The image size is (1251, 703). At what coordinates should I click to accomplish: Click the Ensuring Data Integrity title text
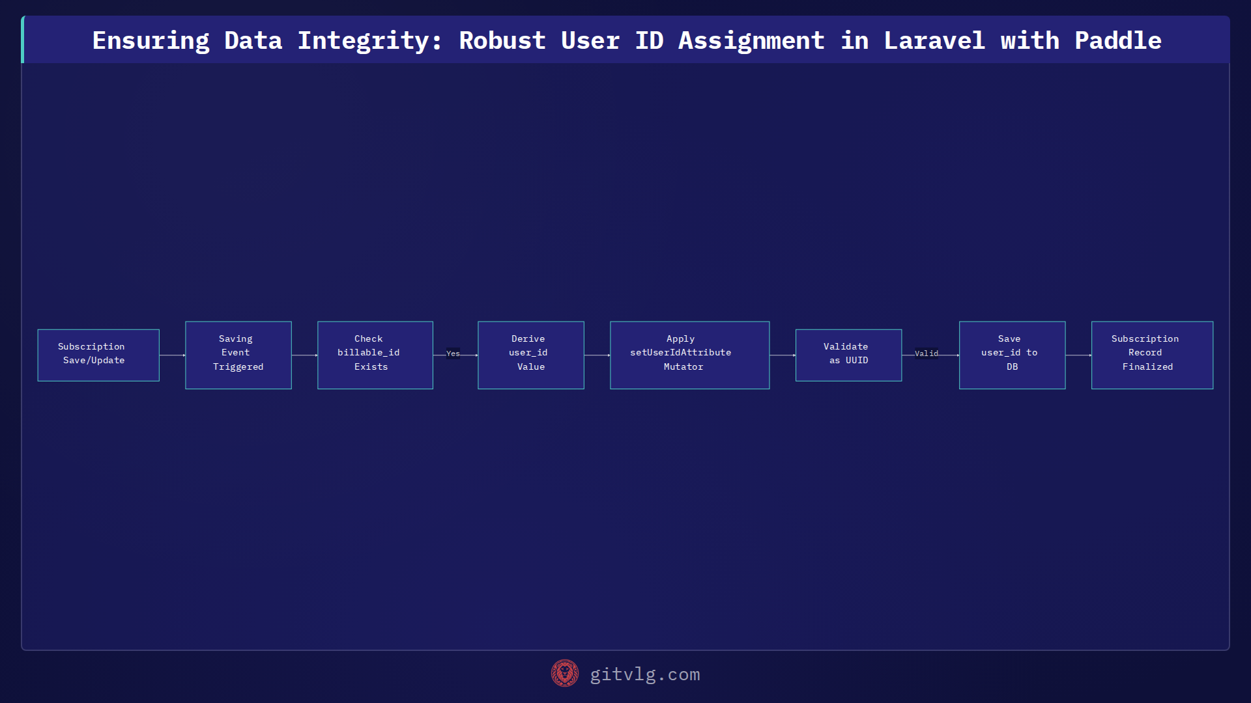point(627,40)
